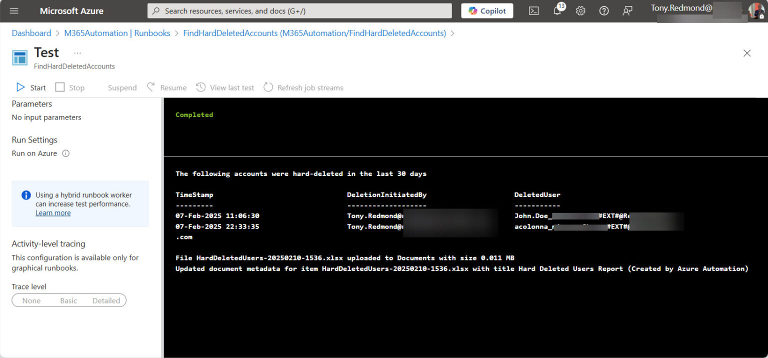The height and width of the screenshot is (358, 768).
Task: Click the DeletedUser column header
Action: pyautogui.click(x=537, y=194)
